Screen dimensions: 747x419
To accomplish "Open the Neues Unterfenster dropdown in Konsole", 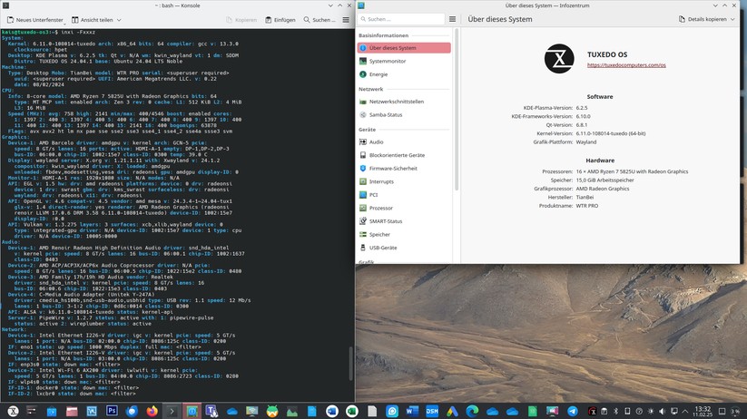I will tap(34, 19).
